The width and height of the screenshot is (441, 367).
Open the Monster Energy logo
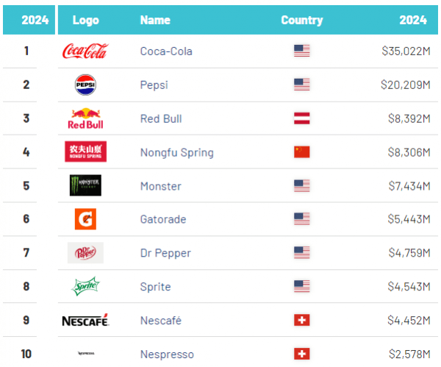(x=85, y=185)
